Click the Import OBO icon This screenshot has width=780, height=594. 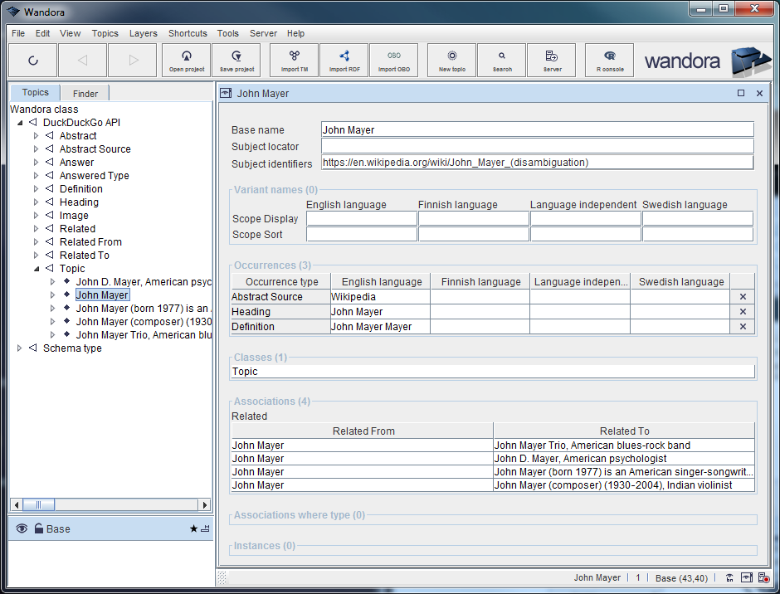click(x=394, y=61)
